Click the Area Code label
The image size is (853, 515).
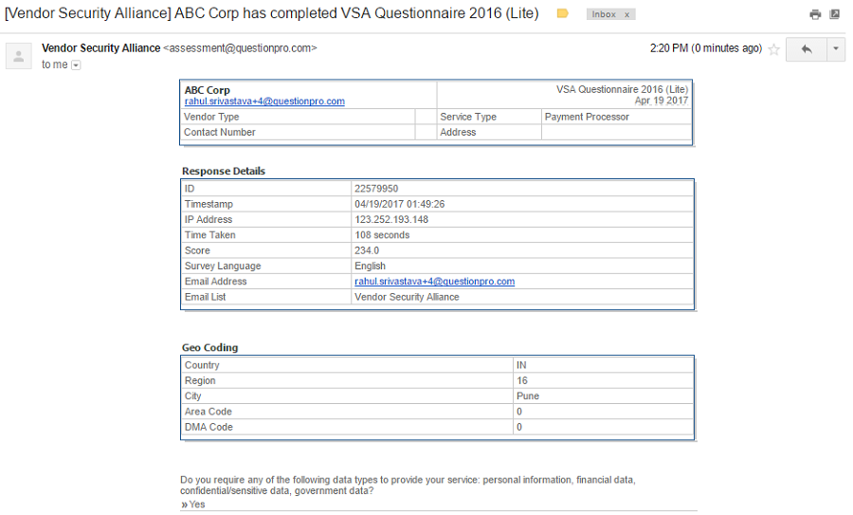pyautogui.click(x=209, y=413)
